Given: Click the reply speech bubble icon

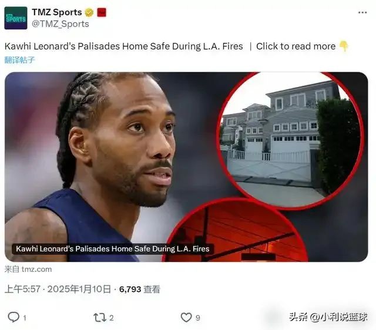Looking at the screenshot, I should point(14,318).
